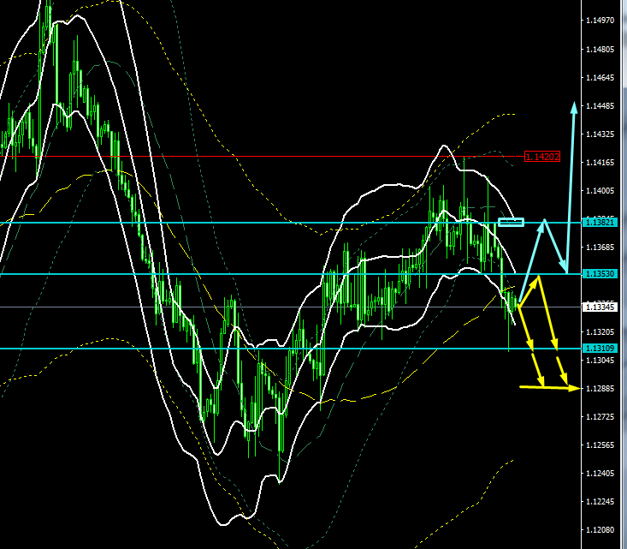
Task: Select the cyan 1.13821 price label
Action: coord(600,222)
